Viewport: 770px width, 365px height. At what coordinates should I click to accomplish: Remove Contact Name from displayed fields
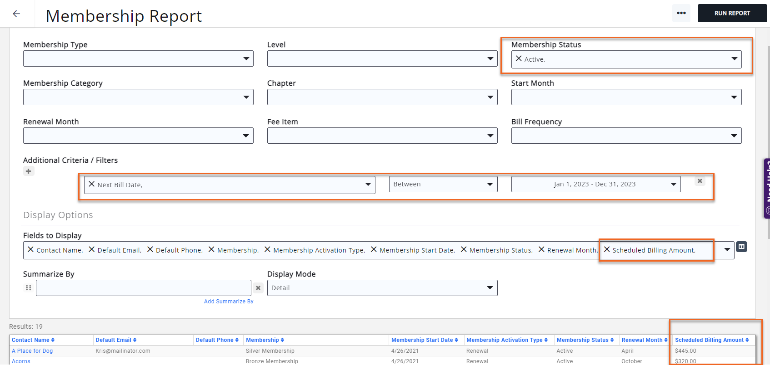(x=31, y=250)
